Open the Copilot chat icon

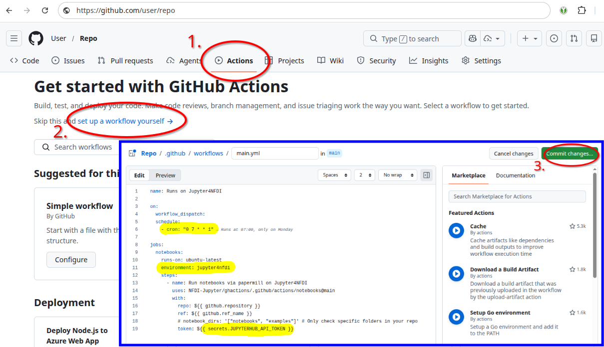(472, 38)
